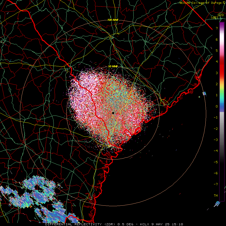Screen dimensions: 226x226
Task: Click the '50 NMI' range ring label
Action: click(113, 67)
